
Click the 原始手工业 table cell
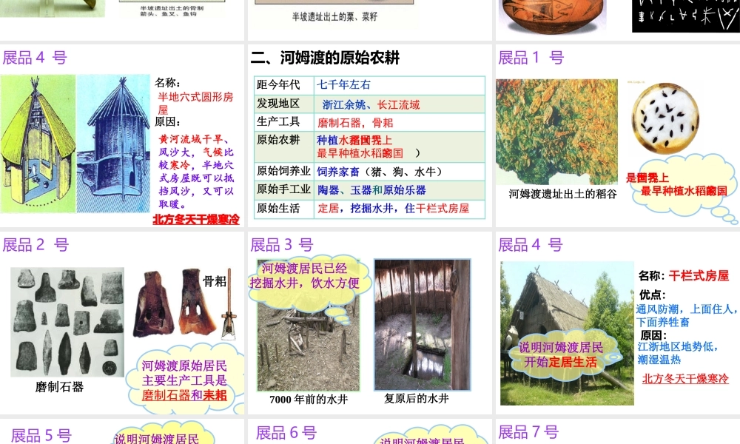point(284,189)
